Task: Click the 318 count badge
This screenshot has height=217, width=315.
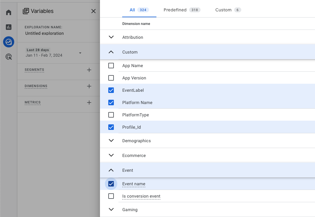Action: pos(195,10)
